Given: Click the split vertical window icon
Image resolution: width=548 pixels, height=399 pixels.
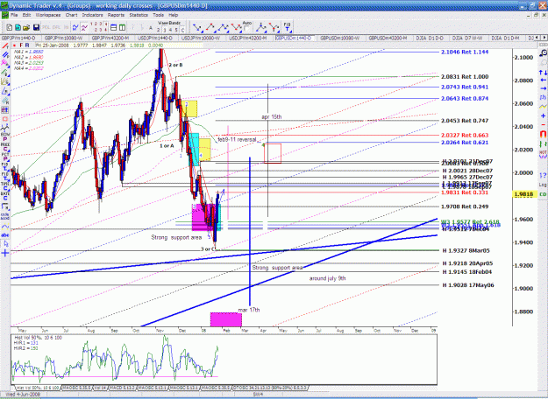Looking at the screenshot, I should pos(123,27).
